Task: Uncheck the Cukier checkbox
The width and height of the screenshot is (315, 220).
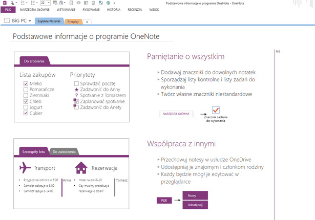Action: tap(26, 113)
